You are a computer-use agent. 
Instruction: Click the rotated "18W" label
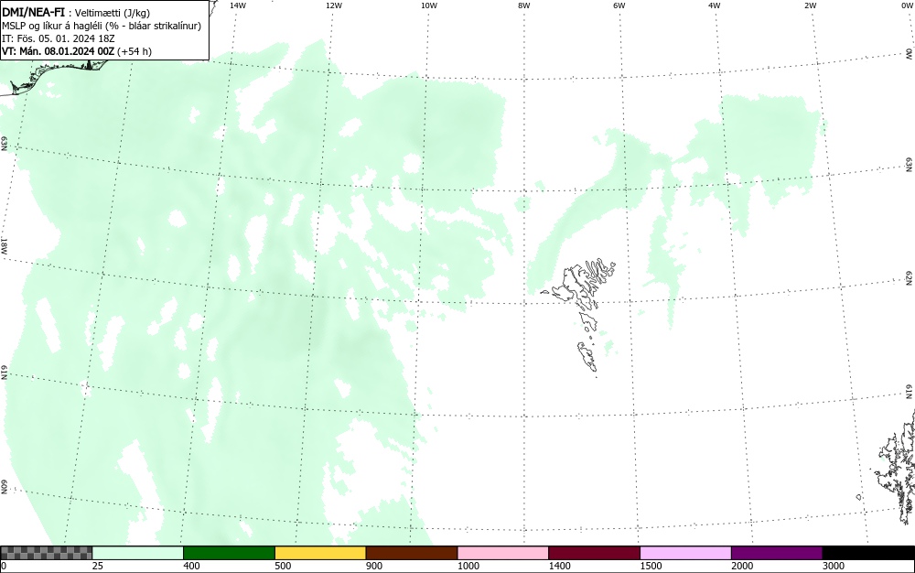pyautogui.click(x=4, y=245)
